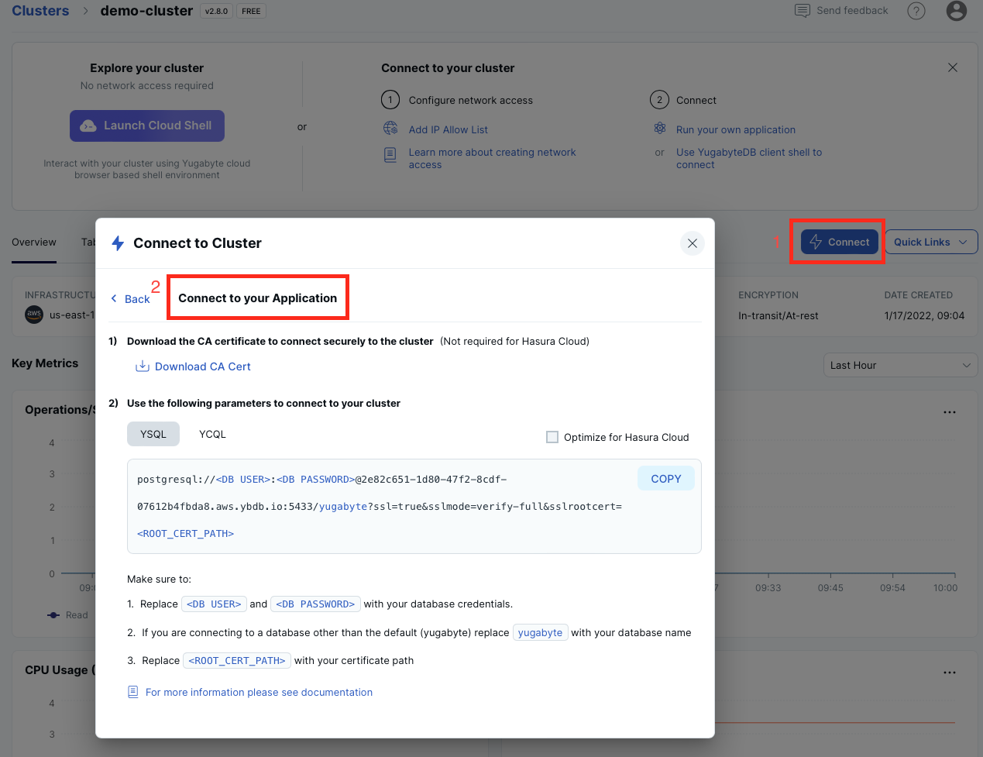Image resolution: width=983 pixels, height=757 pixels.
Task: Click the <ROOT_CERT_PATH> chip in step 3
Action: coord(237,660)
